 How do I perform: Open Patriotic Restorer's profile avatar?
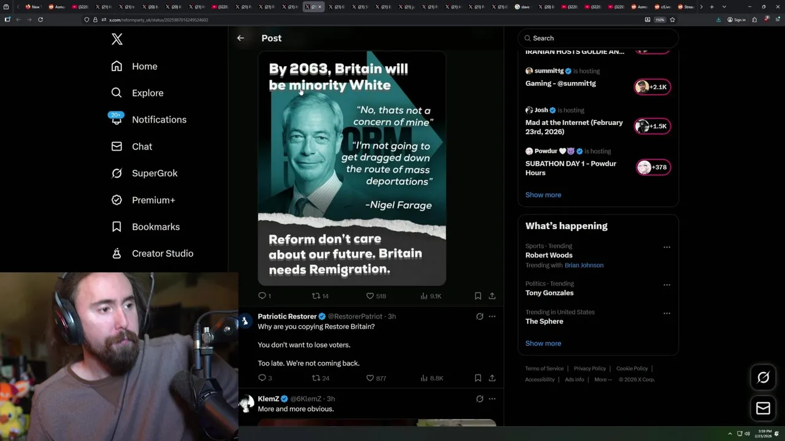[245, 321]
